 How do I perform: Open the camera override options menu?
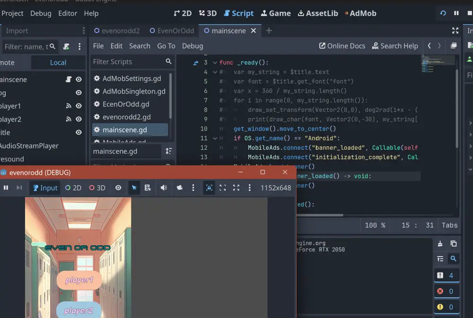(193, 188)
